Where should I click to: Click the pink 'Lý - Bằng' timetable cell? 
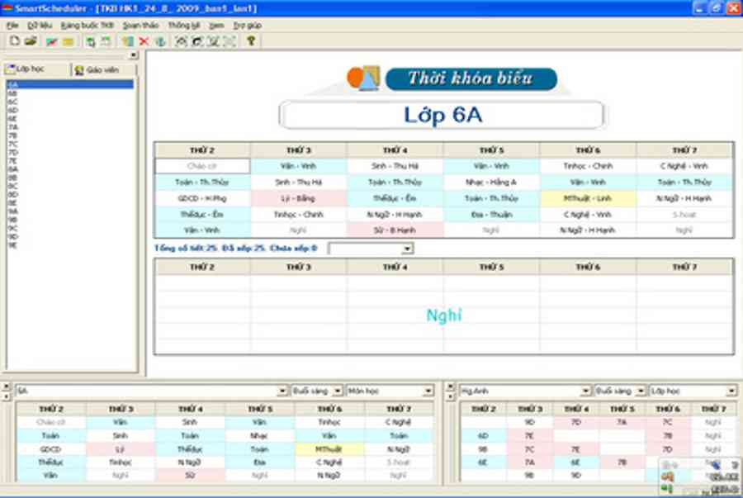pyautogui.click(x=298, y=198)
